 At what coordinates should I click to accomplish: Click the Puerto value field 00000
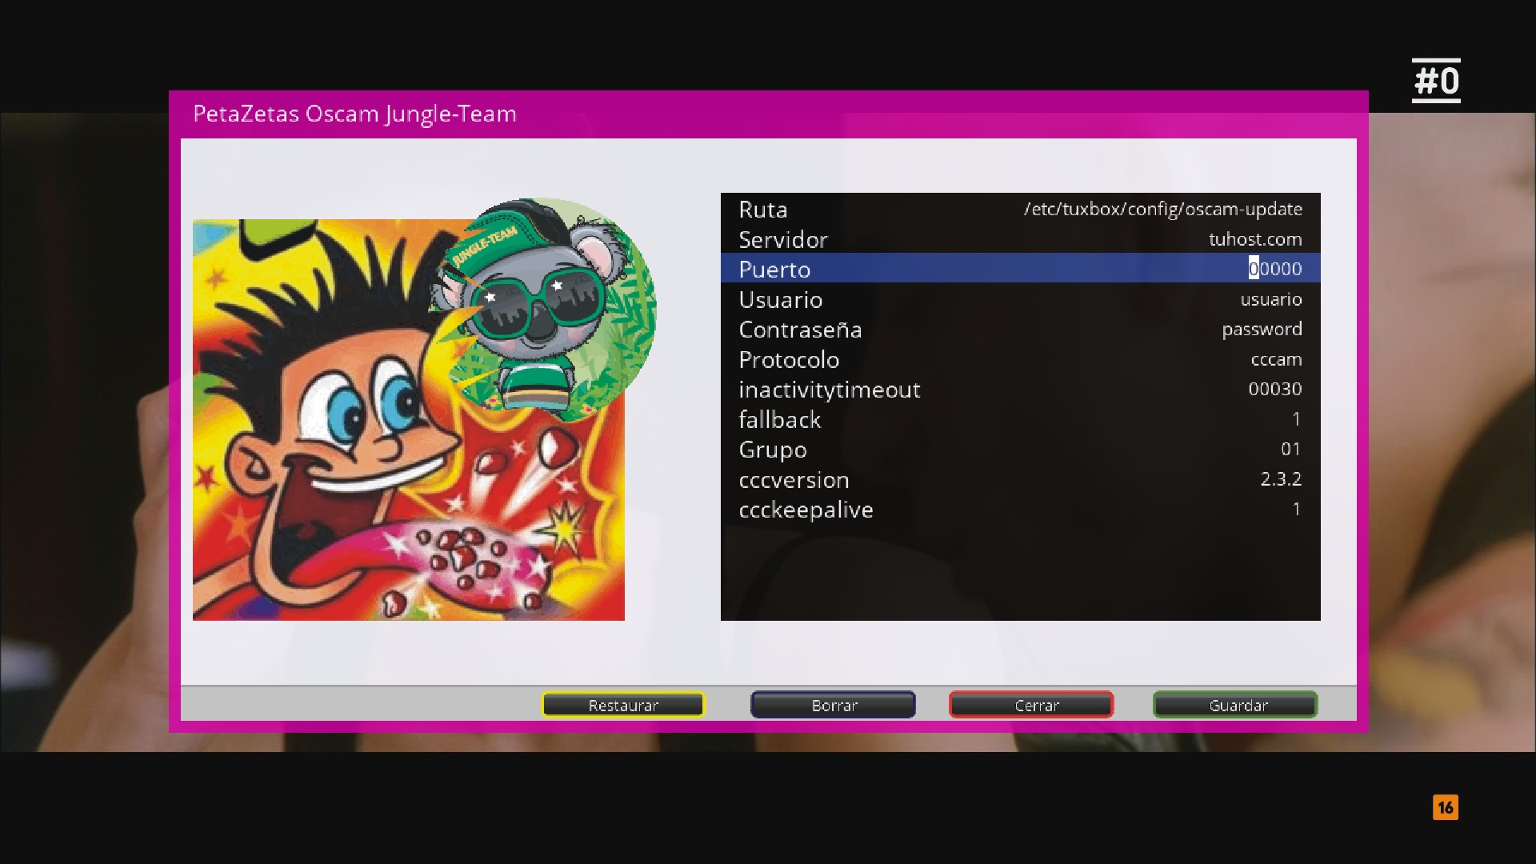click(x=1274, y=269)
